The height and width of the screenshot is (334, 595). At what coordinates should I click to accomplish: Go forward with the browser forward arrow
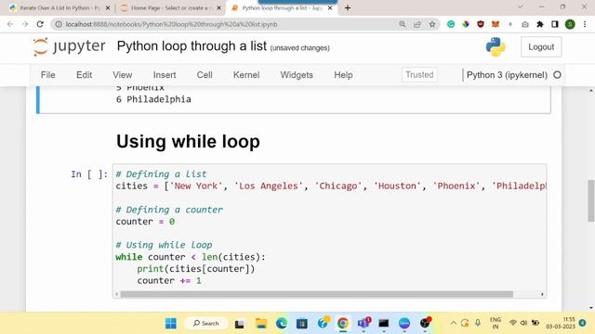pyautogui.click(x=25, y=24)
